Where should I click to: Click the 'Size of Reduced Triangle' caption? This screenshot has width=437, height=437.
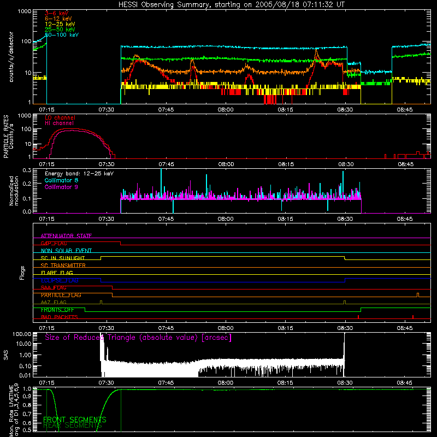click(138, 338)
